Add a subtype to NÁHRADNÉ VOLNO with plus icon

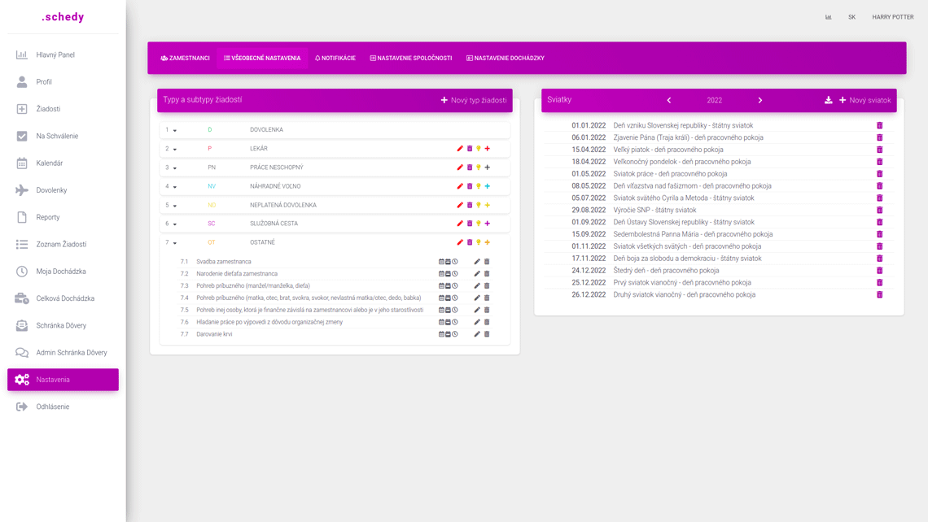coord(488,185)
